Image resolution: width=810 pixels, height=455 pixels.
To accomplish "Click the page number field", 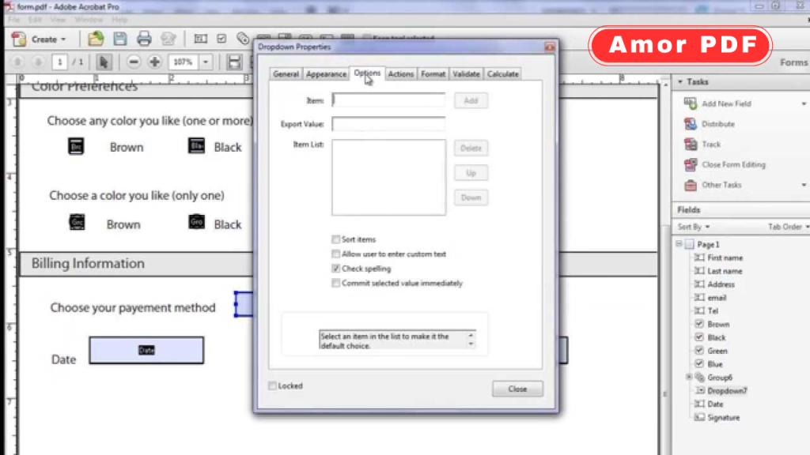I will tap(59, 62).
